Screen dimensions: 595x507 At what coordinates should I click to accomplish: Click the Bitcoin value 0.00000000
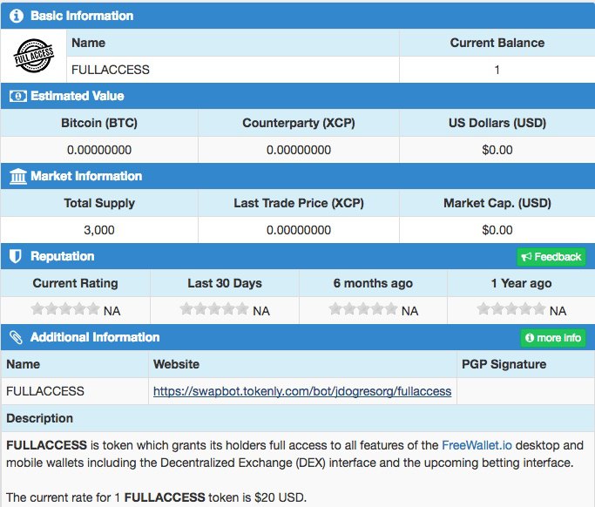coord(99,150)
